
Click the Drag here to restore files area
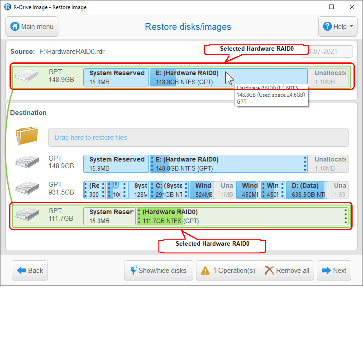[198, 138]
